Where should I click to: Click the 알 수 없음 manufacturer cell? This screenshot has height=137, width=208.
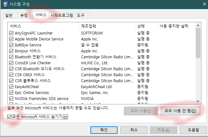(90, 45)
